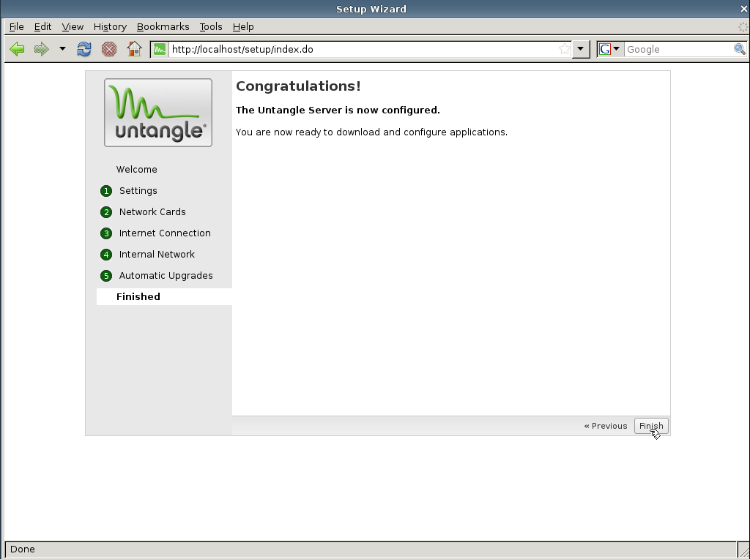Click the Congratulations! heading

298,86
